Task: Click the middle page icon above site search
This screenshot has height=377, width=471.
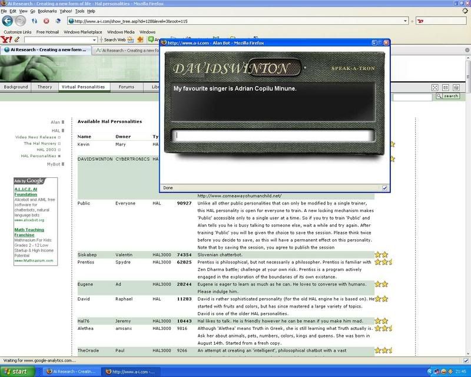Action: tap(446, 88)
